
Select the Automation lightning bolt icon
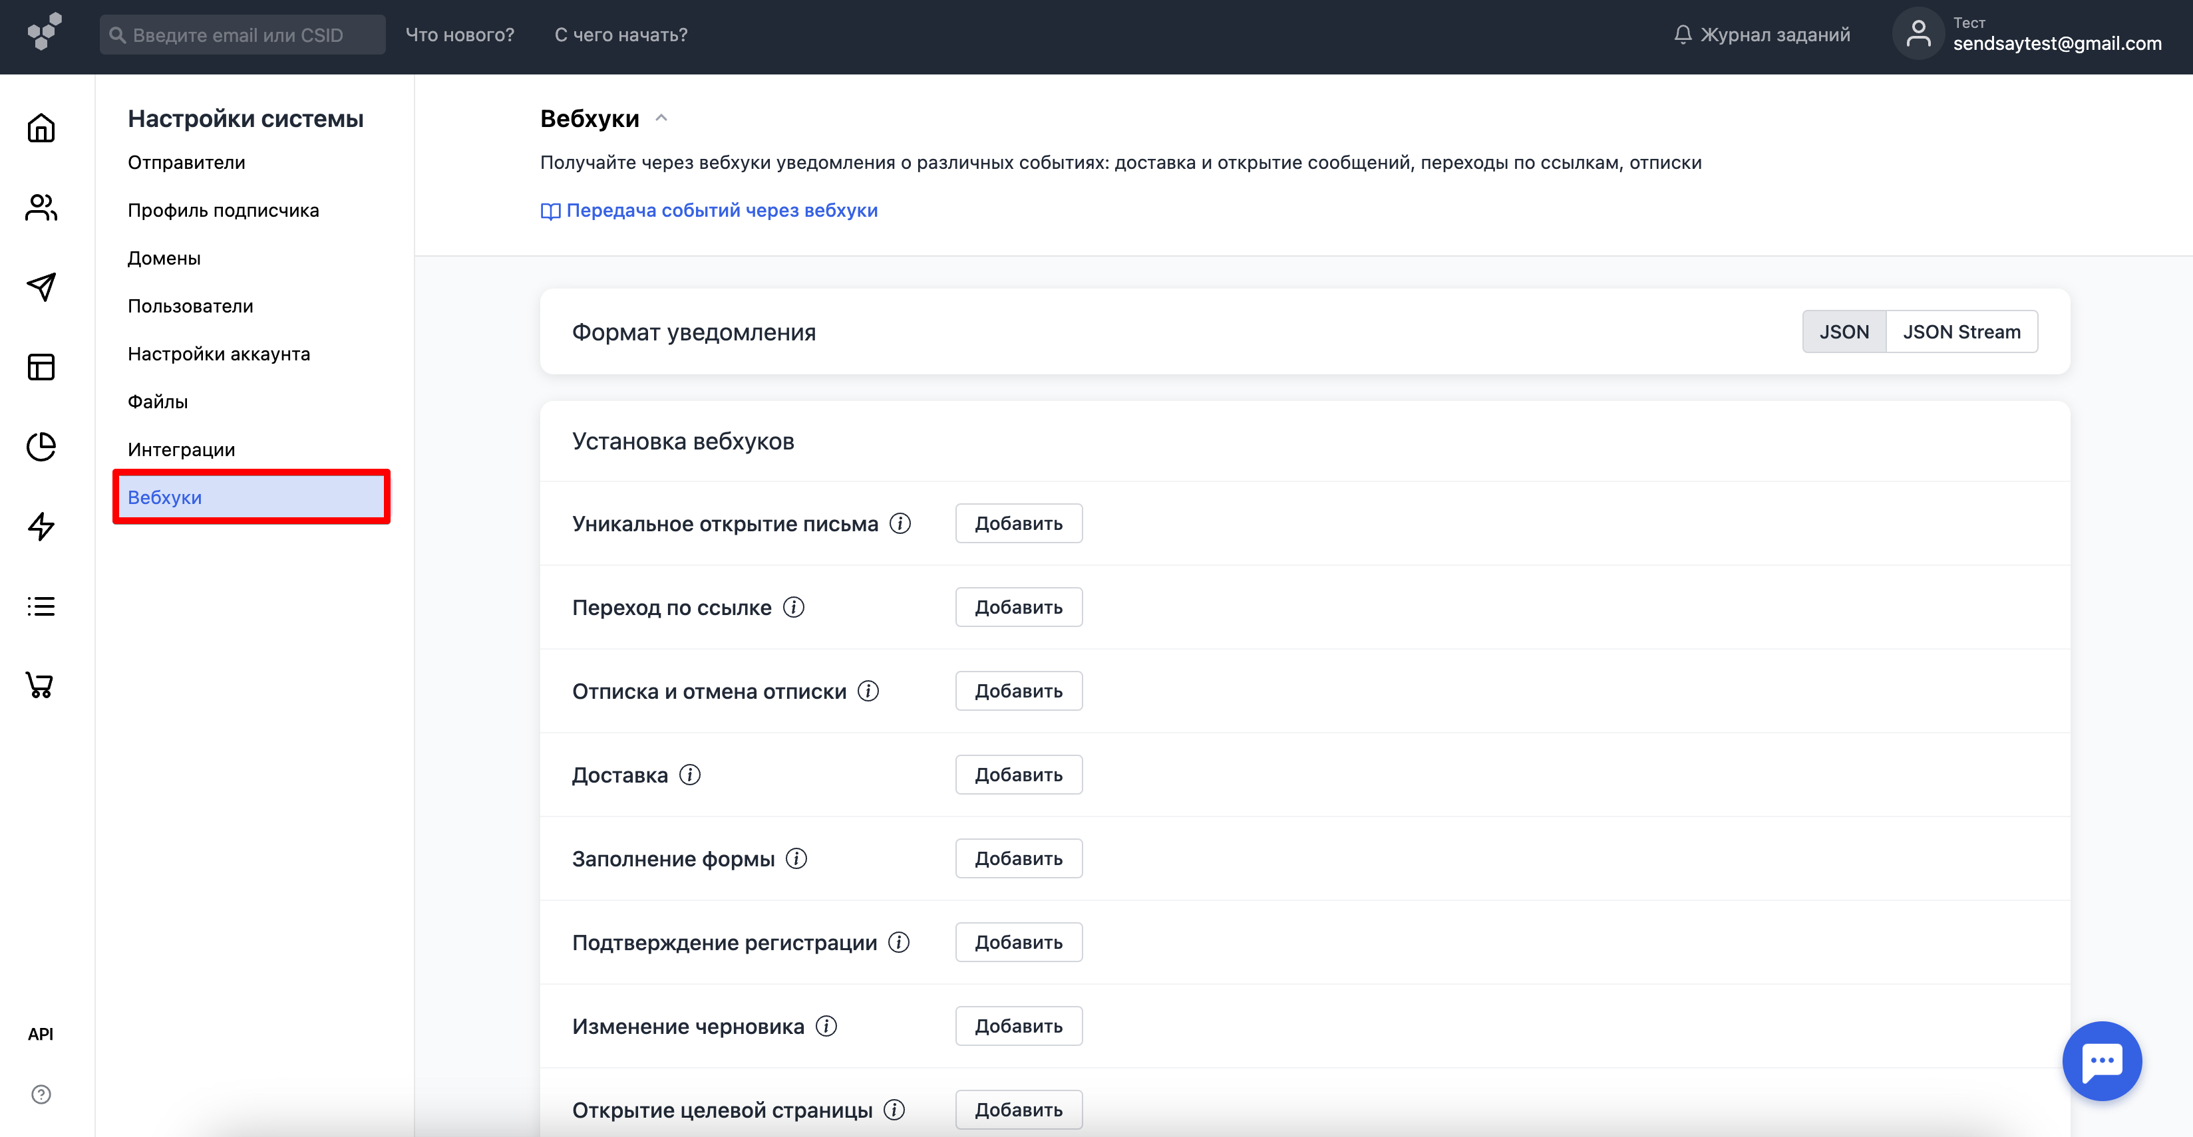pos(40,527)
